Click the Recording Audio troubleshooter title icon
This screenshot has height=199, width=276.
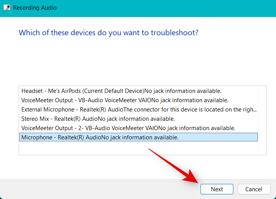pos(7,7)
